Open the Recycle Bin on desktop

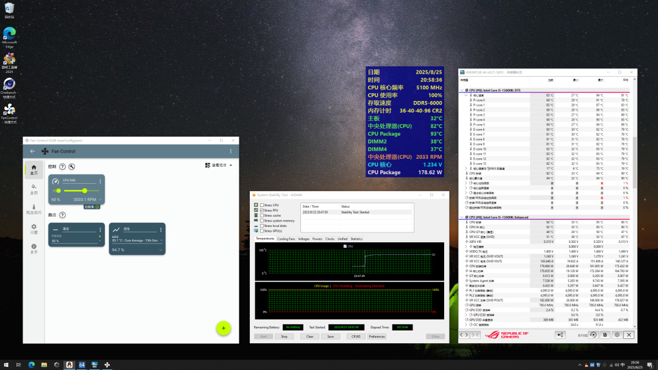pyautogui.click(x=9, y=10)
